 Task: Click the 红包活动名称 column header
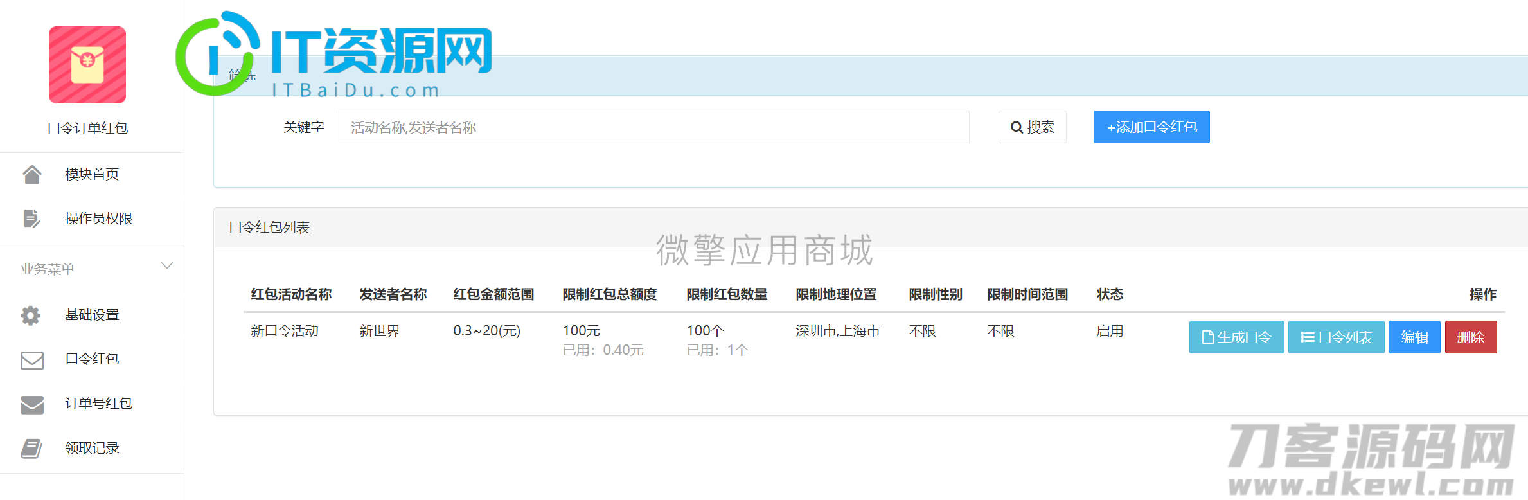point(291,294)
